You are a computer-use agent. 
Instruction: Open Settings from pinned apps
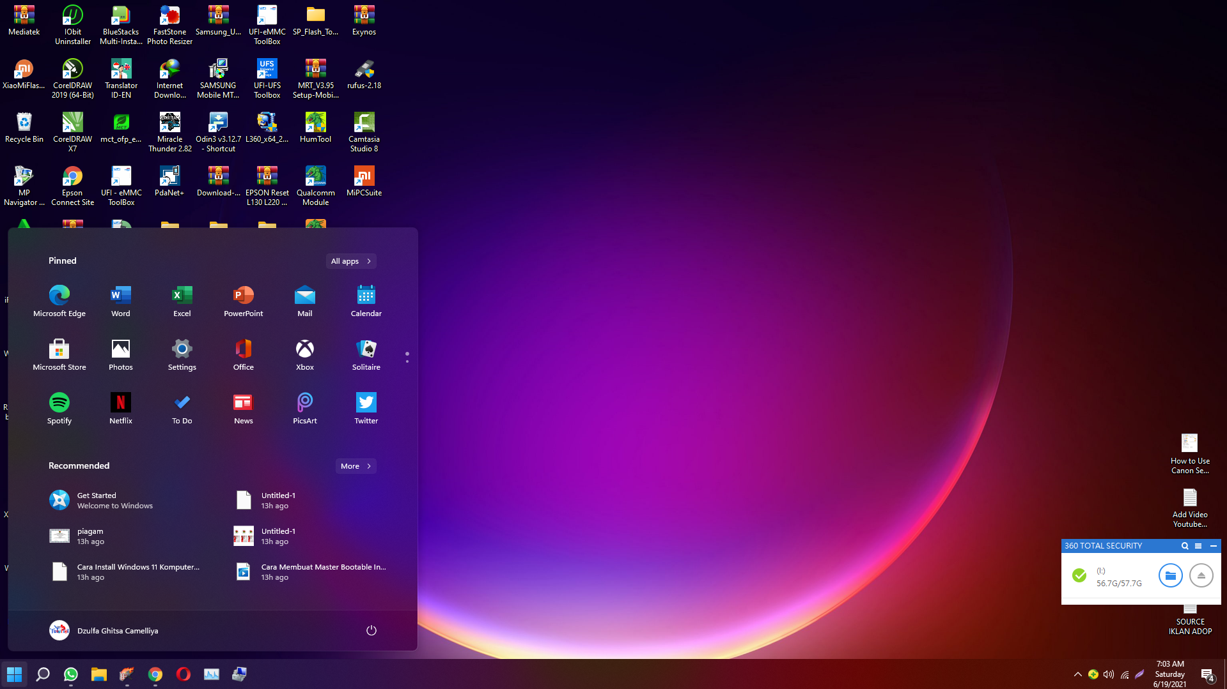182,354
